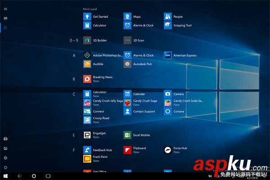Open Calculator under letter C
270x180 pixels.
[87, 94]
